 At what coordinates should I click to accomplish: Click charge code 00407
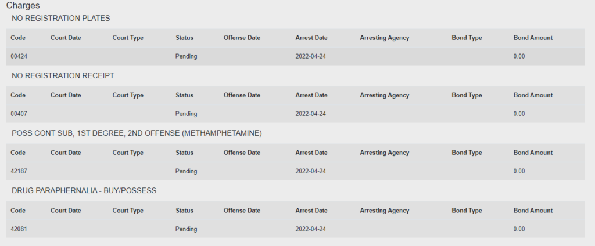pyautogui.click(x=19, y=114)
